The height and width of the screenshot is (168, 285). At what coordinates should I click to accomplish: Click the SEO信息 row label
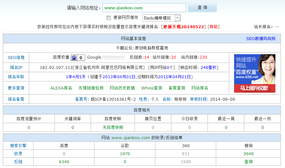click(16, 57)
